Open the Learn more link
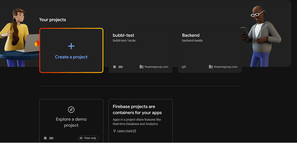This screenshot has width=297, height=143. coord(125,131)
